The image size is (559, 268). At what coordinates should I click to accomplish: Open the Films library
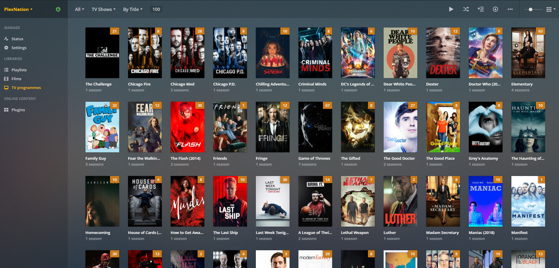[x=16, y=79]
